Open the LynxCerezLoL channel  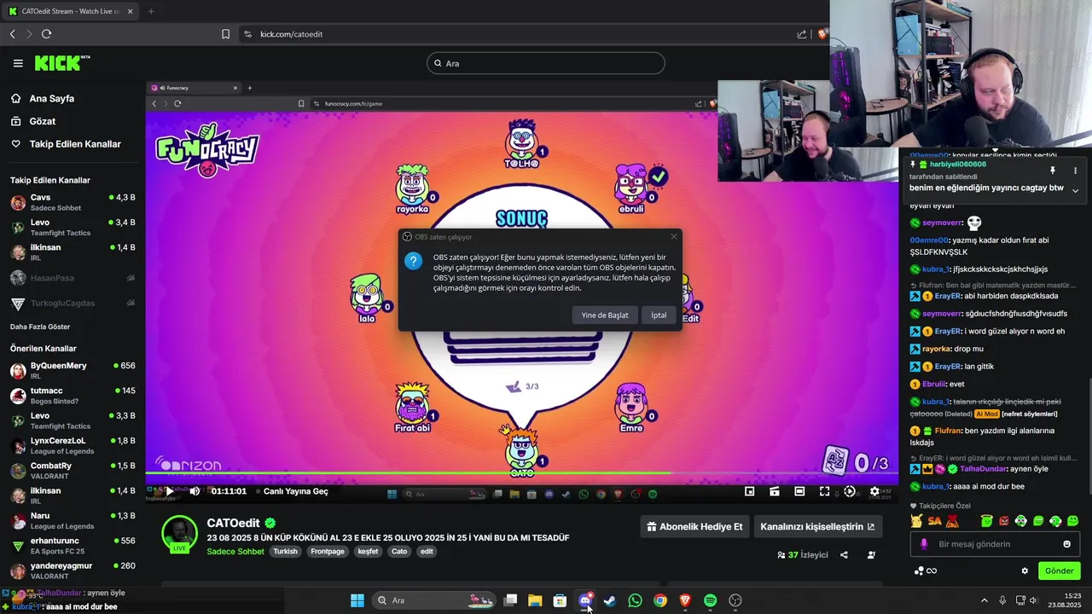73,445
